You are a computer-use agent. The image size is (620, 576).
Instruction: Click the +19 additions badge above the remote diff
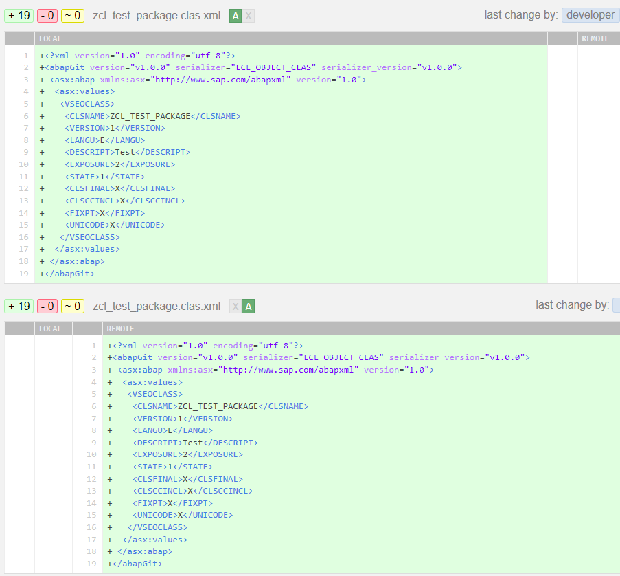point(19,306)
